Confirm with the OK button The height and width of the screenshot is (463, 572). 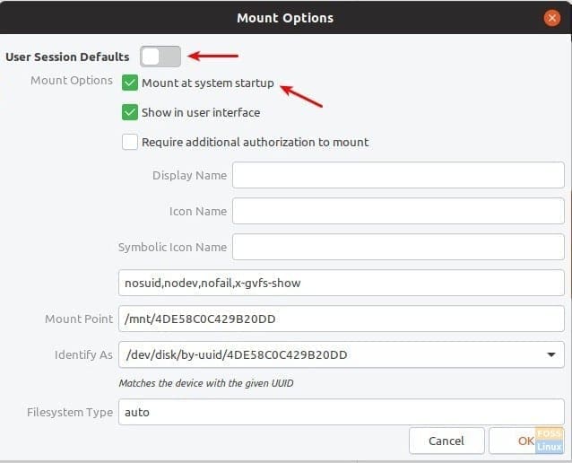pyautogui.click(x=526, y=441)
